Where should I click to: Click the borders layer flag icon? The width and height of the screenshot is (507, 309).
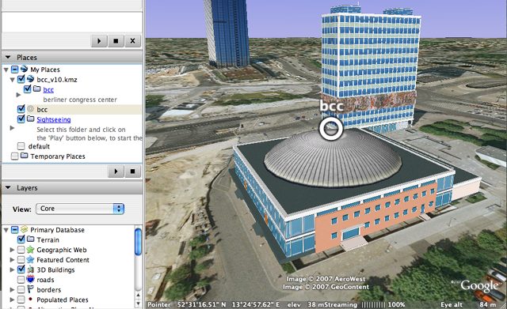click(x=30, y=289)
